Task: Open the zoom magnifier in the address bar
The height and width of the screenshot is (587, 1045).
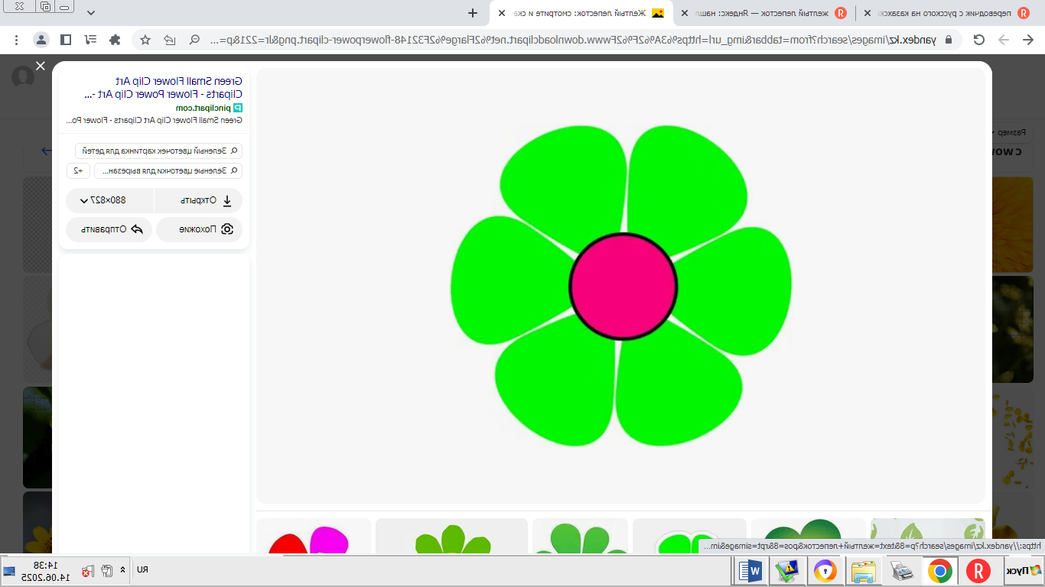Action: point(195,40)
